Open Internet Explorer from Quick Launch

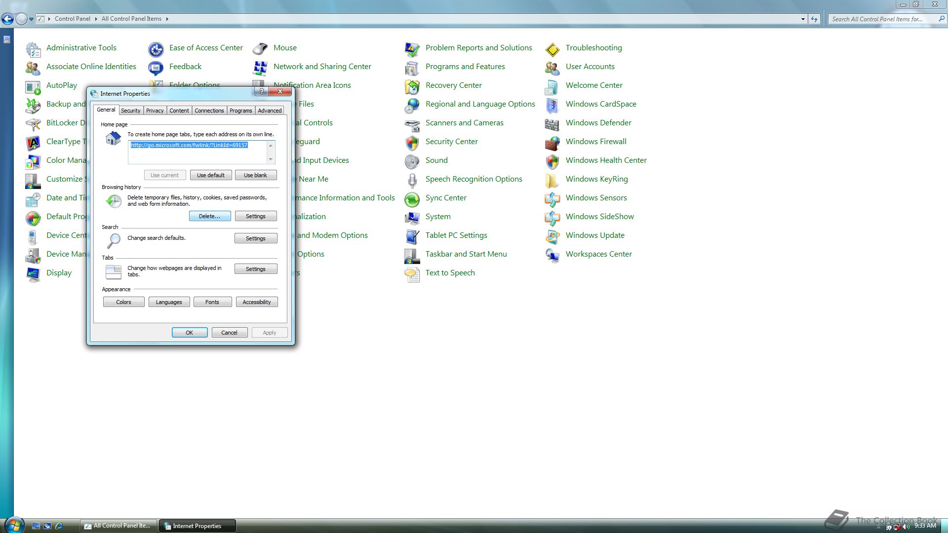pyautogui.click(x=59, y=526)
